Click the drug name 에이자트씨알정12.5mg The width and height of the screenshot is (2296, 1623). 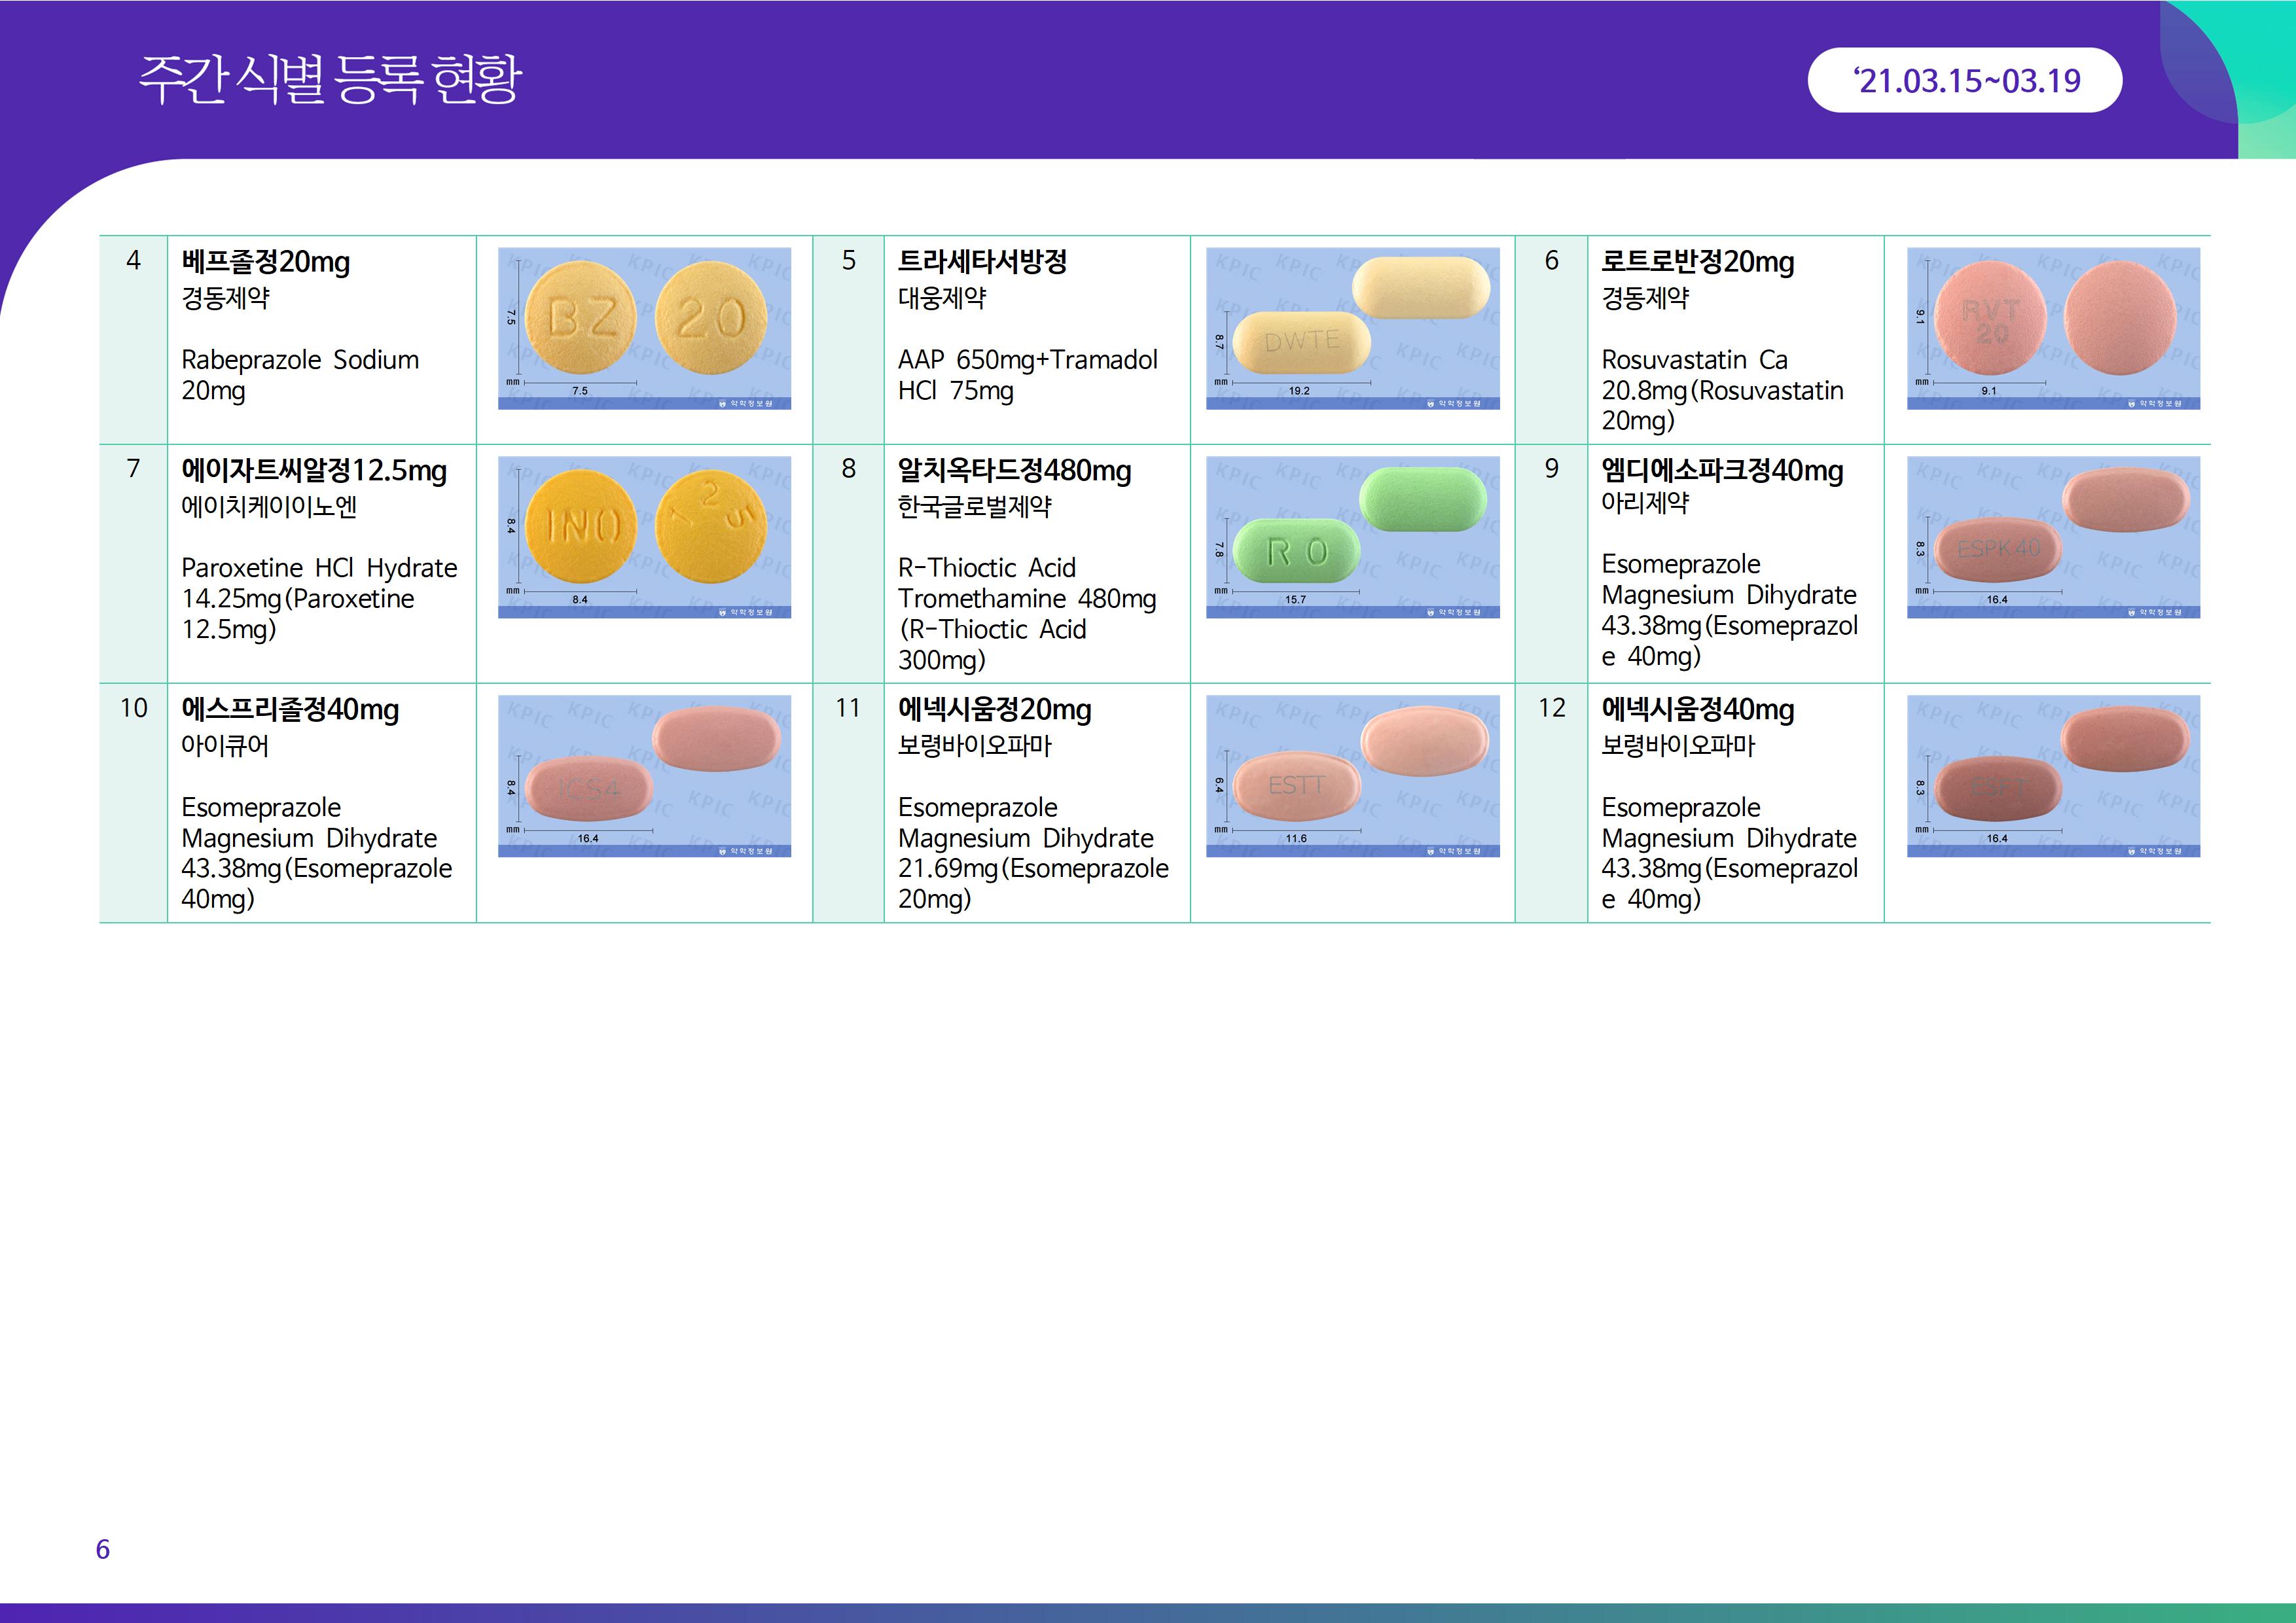313,470
